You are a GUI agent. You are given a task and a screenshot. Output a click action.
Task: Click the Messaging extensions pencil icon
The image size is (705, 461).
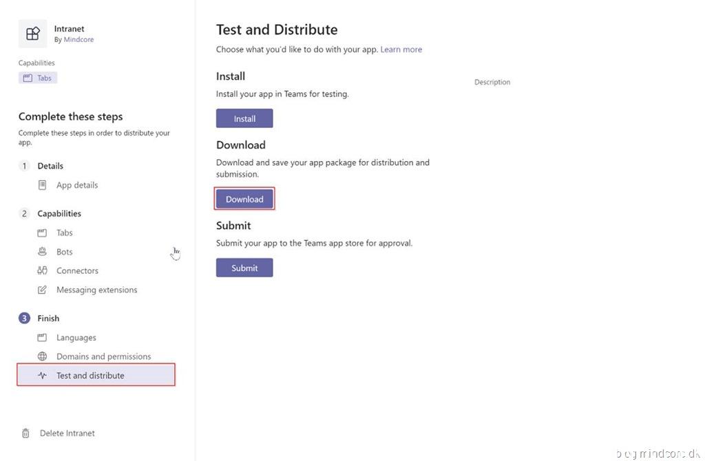coord(43,290)
